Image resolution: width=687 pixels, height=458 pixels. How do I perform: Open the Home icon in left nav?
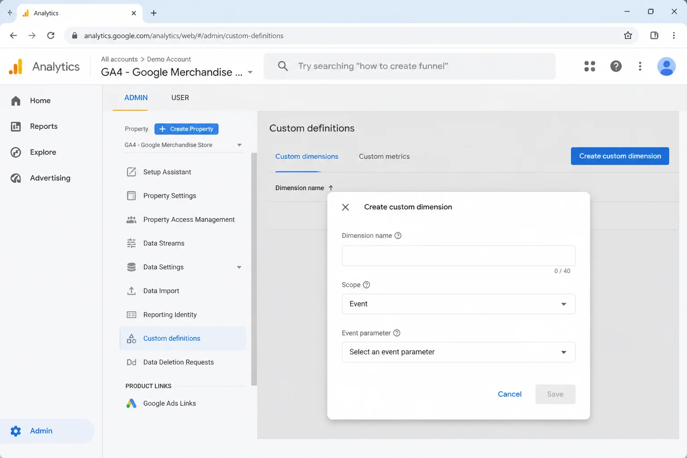tap(16, 101)
